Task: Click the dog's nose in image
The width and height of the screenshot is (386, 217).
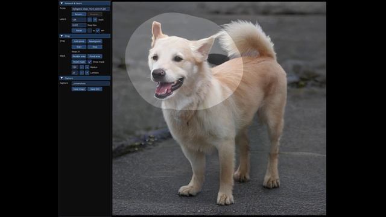Action: tap(158, 74)
